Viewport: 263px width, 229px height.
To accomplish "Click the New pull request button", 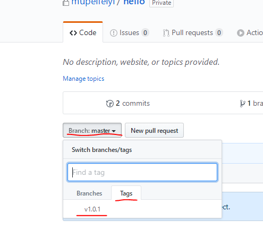I will (x=154, y=130).
